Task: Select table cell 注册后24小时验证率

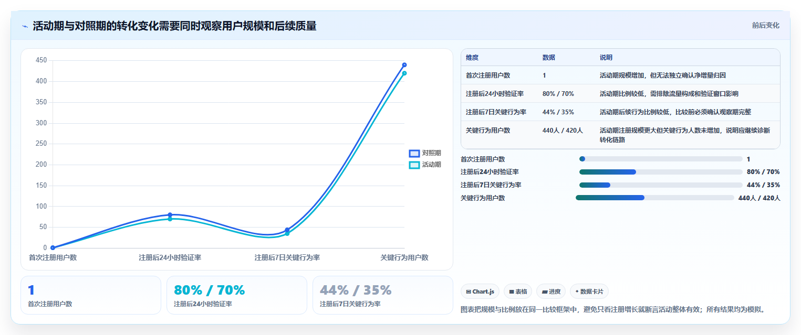Action: point(495,94)
